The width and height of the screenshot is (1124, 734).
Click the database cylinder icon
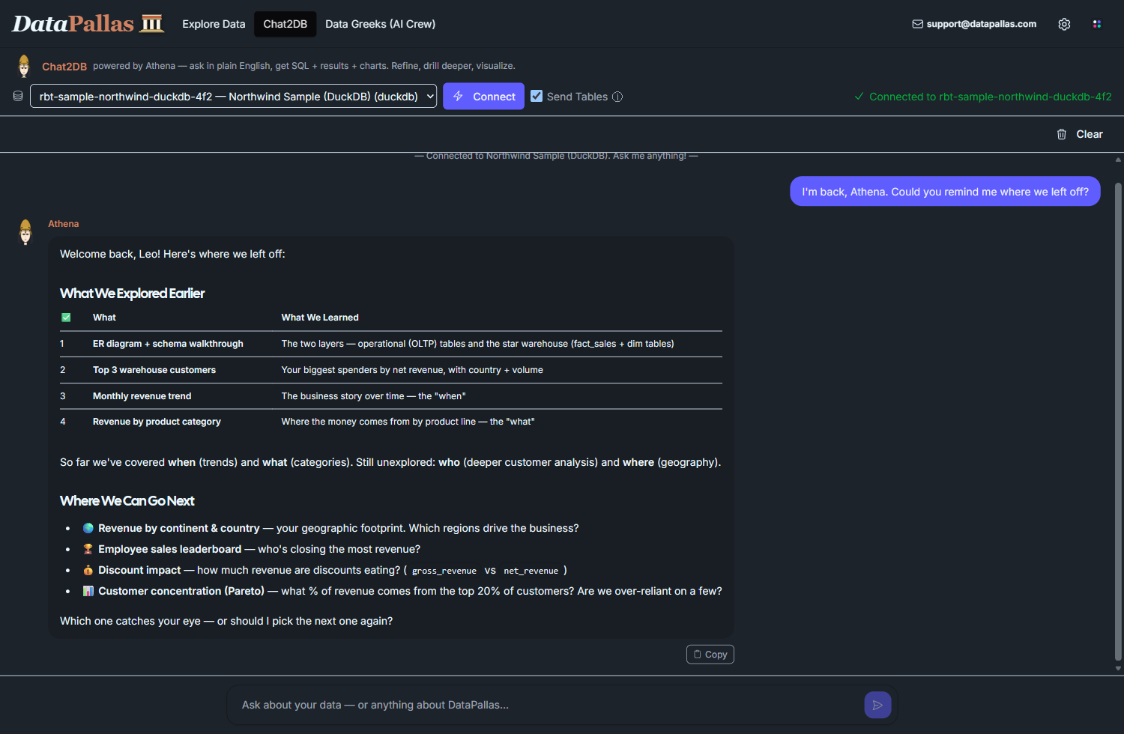click(18, 96)
